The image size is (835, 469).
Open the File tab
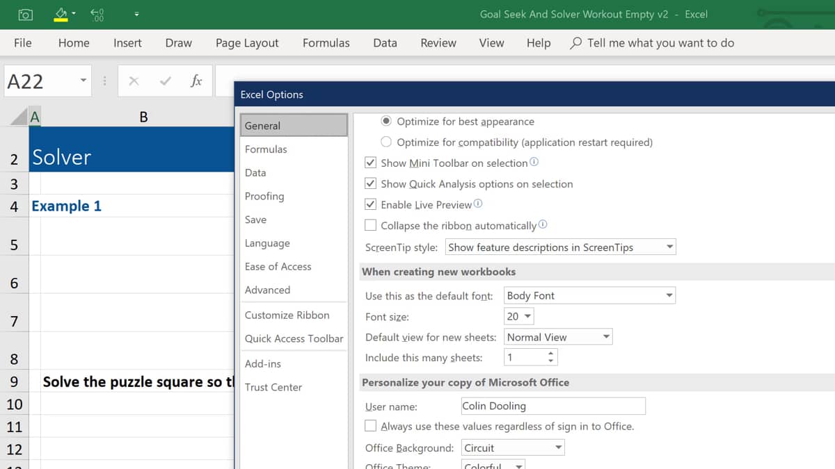tap(23, 43)
